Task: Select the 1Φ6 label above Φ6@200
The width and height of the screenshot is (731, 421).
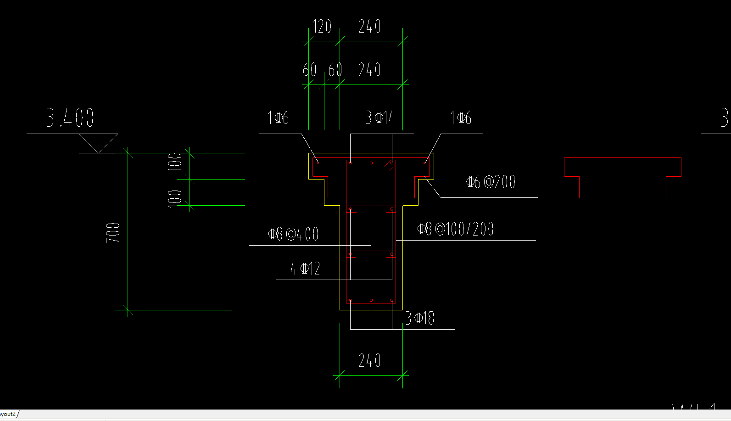Action: pos(461,118)
